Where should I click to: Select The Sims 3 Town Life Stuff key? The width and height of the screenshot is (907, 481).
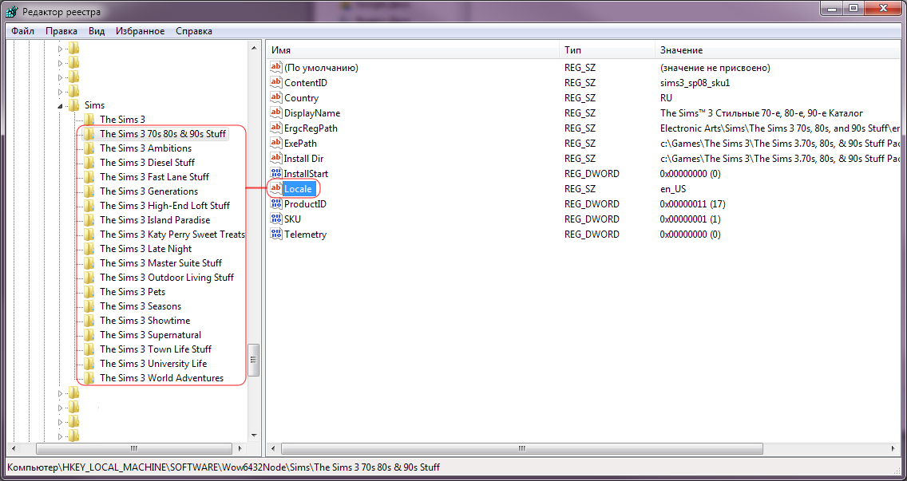tap(156, 349)
